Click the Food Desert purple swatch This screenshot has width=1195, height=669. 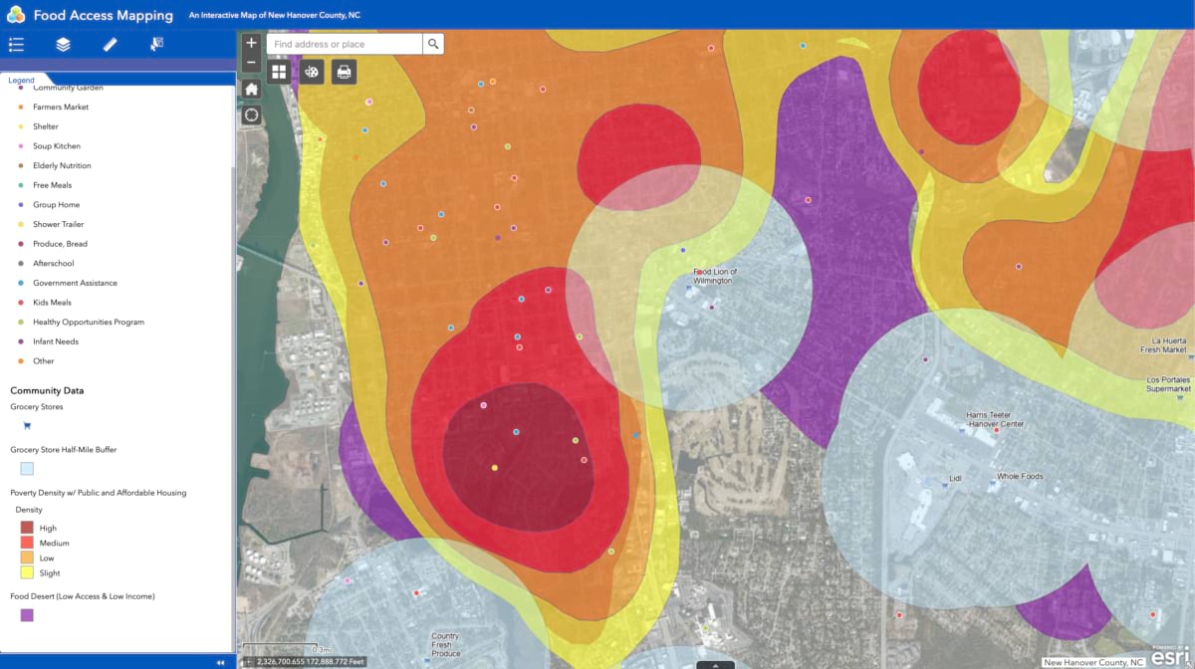pos(27,615)
